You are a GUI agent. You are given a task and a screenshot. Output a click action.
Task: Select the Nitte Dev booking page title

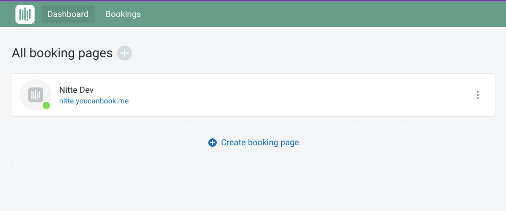pos(76,90)
